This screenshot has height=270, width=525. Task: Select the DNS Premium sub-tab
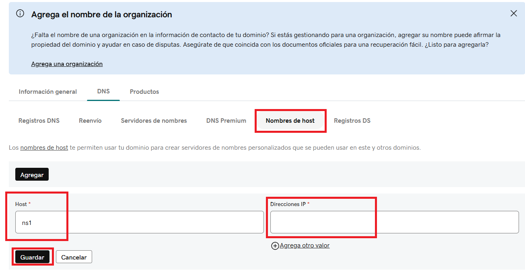click(x=226, y=121)
